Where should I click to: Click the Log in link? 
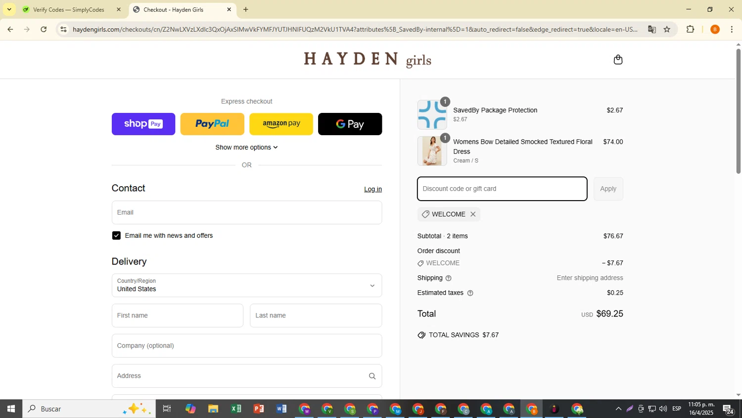tap(373, 189)
